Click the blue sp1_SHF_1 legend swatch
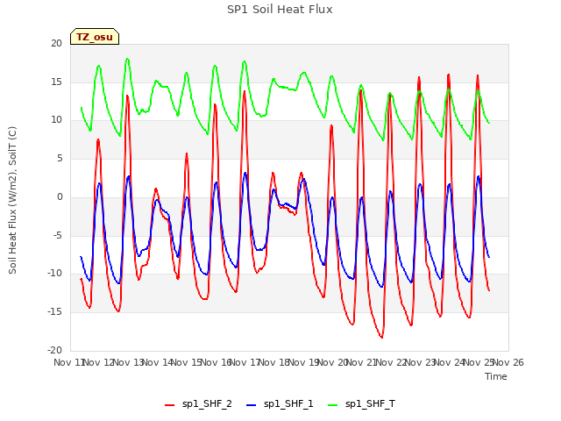The width and height of the screenshot is (561, 421). [x=252, y=405]
